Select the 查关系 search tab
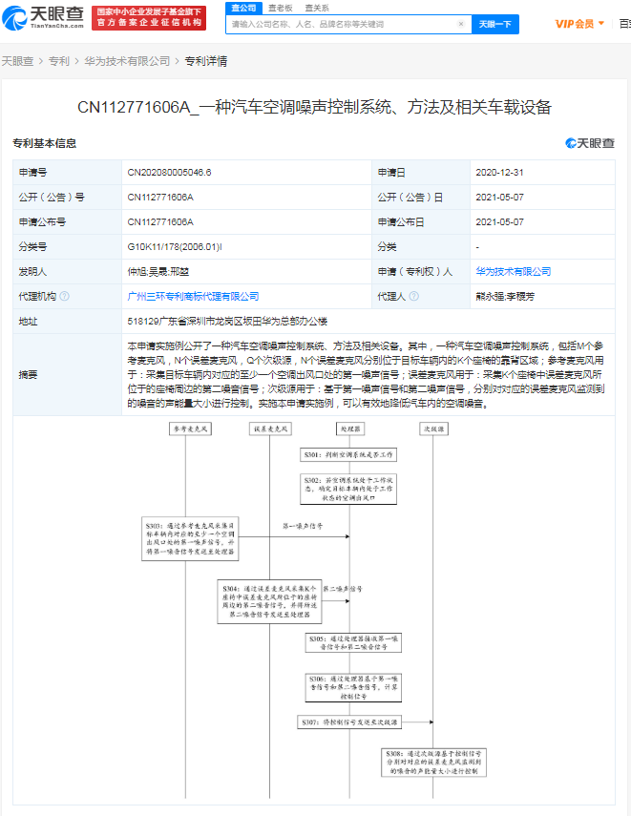 [317, 8]
